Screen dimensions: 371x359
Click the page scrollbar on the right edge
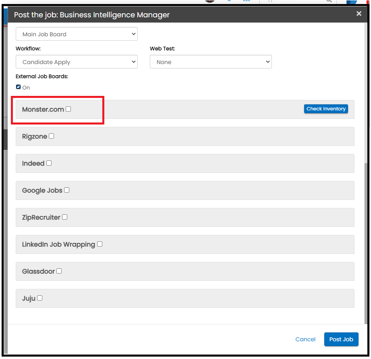(367, 242)
